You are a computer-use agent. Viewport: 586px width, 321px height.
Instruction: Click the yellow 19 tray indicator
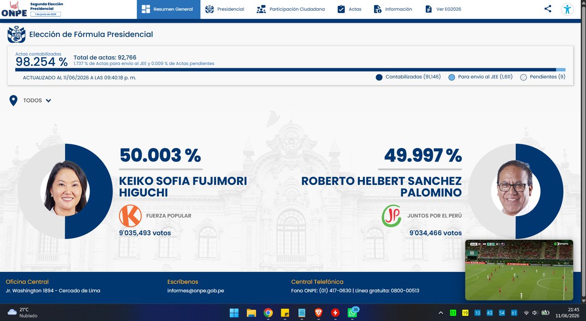tap(465, 313)
